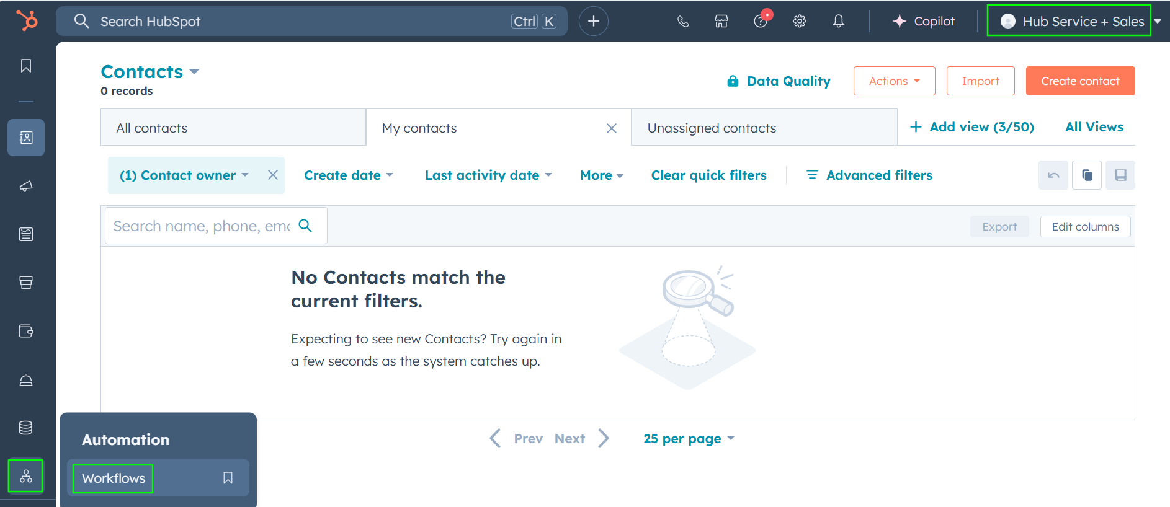This screenshot has height=507, width=1170.
Task: Click the plus quick-create button
Action: [x=594, y=21]
